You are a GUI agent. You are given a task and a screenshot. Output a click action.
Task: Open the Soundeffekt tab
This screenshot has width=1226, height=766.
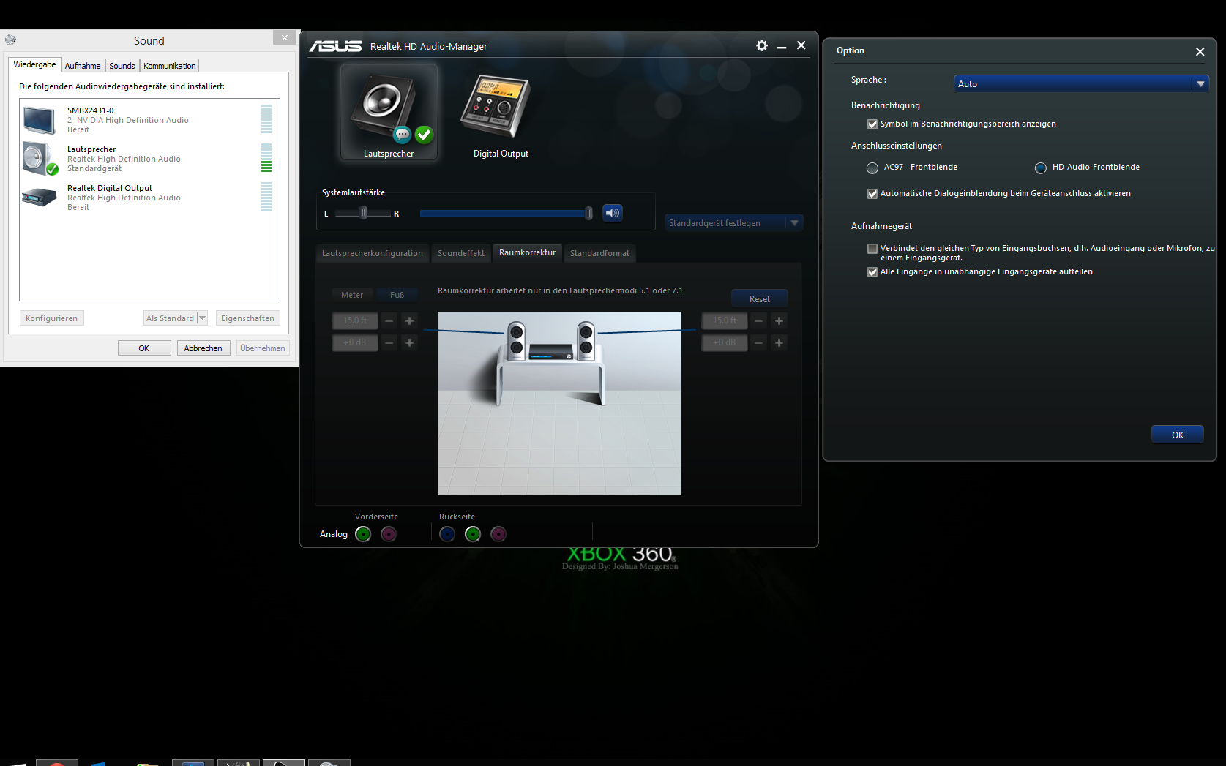(461, 253)
